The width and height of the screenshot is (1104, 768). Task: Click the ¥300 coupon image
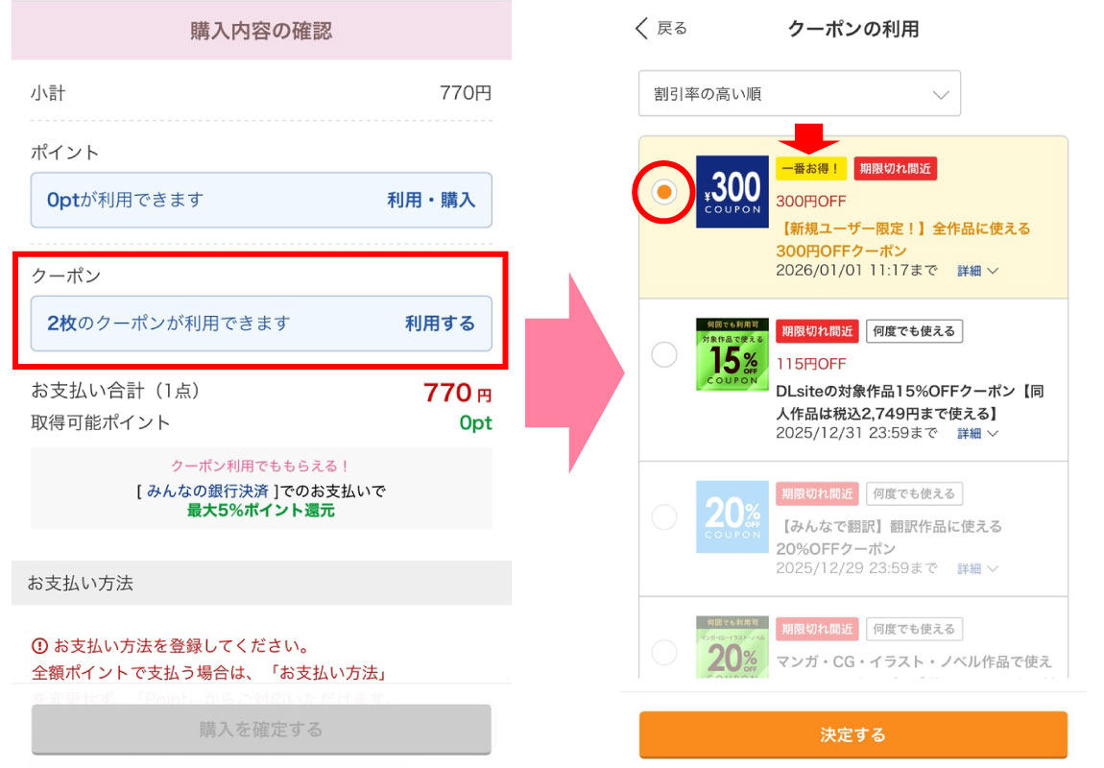pos(732,191)
